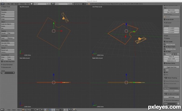The width and height of the screenshot is (182, 111).
Task: Enable the Box quad view option
Action: tap(165, 72)
